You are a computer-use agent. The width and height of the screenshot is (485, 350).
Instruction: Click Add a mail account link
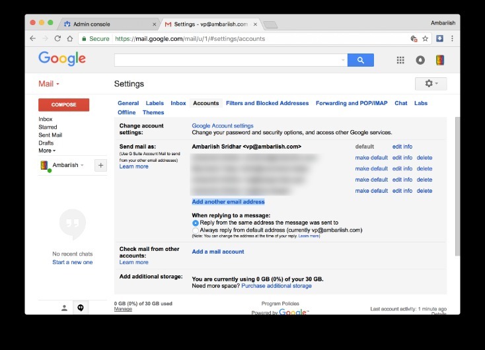point(218,252)
